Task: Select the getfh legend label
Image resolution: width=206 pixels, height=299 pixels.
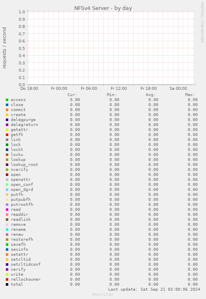Action: pos(17,135)
